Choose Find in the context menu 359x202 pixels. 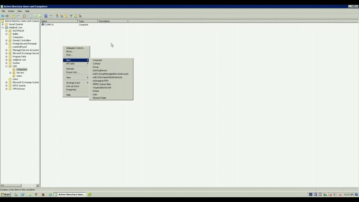(76, 55)
